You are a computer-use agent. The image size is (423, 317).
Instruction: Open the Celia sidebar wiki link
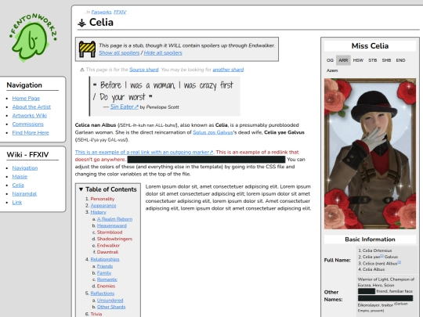[x=18, y=186]
